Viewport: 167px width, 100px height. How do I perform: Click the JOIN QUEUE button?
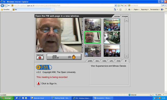click(x=64, y=57)
